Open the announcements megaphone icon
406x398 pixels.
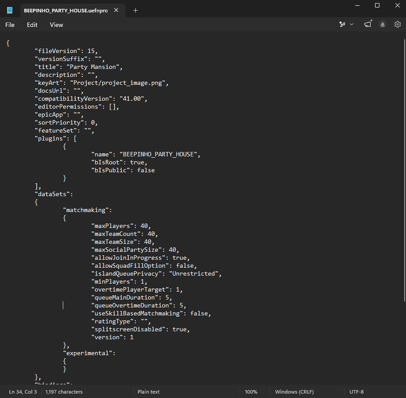368,24
